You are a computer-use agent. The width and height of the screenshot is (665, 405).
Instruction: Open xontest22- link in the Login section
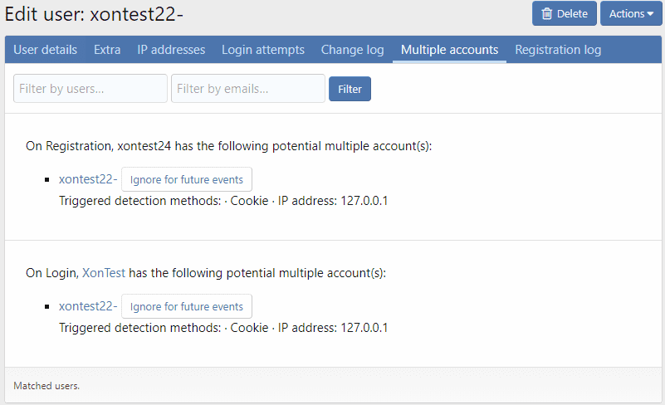88,305
